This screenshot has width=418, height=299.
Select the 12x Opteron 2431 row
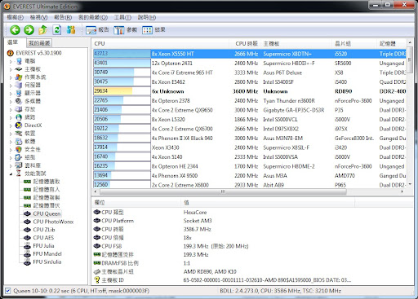pos(250,64)
